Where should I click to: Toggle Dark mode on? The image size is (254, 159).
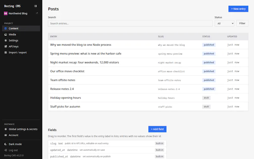pyautogui.click(x=21, y=144)
